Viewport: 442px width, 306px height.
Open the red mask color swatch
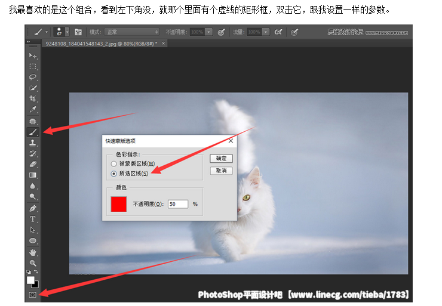point(119,204)
